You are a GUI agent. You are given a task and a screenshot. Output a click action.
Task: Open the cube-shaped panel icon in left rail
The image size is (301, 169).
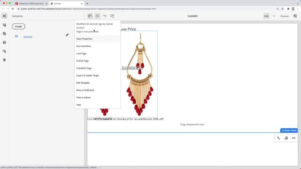[4, 42]
